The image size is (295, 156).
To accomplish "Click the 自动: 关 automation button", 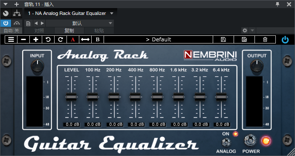I will (x=11, y=31).
